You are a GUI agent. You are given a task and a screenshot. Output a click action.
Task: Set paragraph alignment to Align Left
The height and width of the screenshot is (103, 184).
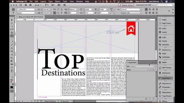[146, 9]
